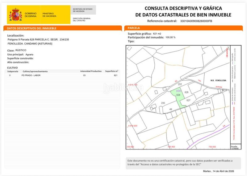Click the 'Cultivo/aprovechamiento' column header
The width and height of the screenshot is (247, 176).
(35, 71)
